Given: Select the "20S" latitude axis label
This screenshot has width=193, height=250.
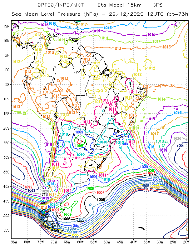Looking at the screenshot, I should pyautogui.click(x=6, y=128).
